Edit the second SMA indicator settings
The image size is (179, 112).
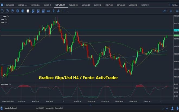click(x=5, y=20)
